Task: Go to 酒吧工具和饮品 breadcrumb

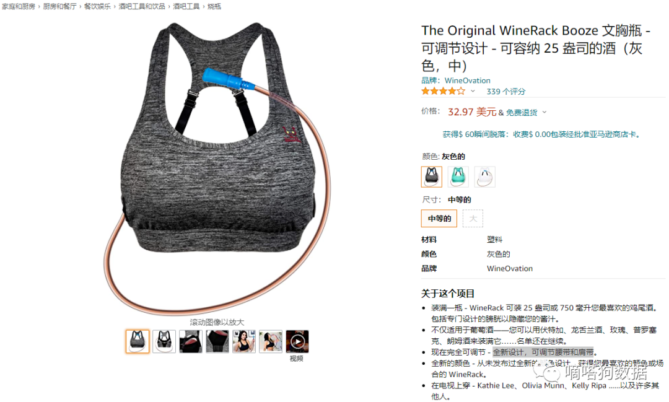Action: pyautogui.click(x=142, y=6)
